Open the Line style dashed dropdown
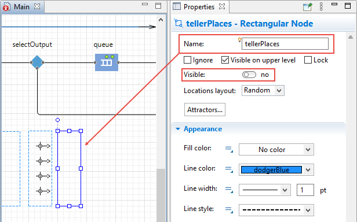 [x=276, y=210]
